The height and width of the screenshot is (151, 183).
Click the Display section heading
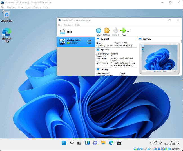(x=104, y=70)
